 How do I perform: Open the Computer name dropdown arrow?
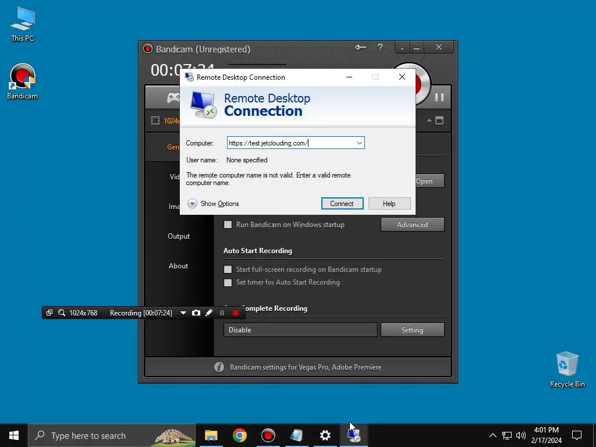point(359,143)
